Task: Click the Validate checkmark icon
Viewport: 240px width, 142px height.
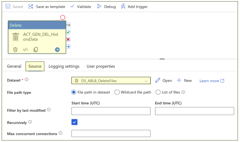Action: pyautogui.click(x=72, y=6)
